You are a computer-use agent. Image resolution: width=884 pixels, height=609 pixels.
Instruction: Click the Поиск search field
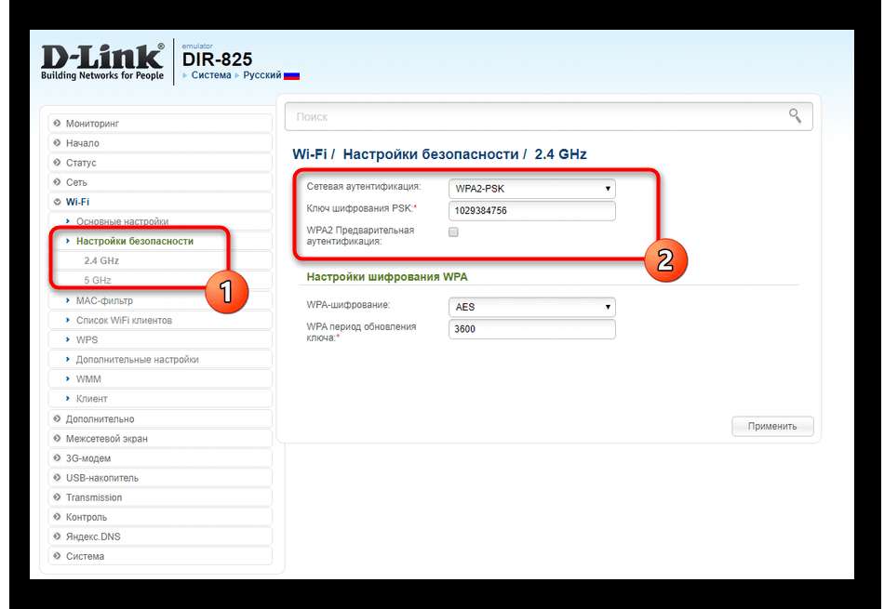pos(549,116)
